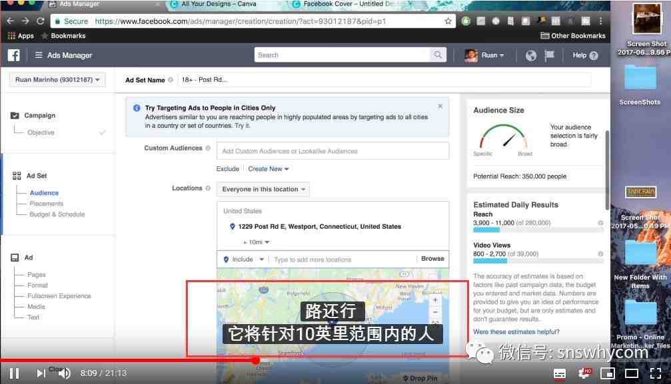671x384 pixels.
Task: Click the Facebook search field
Action: coord(342,55)
